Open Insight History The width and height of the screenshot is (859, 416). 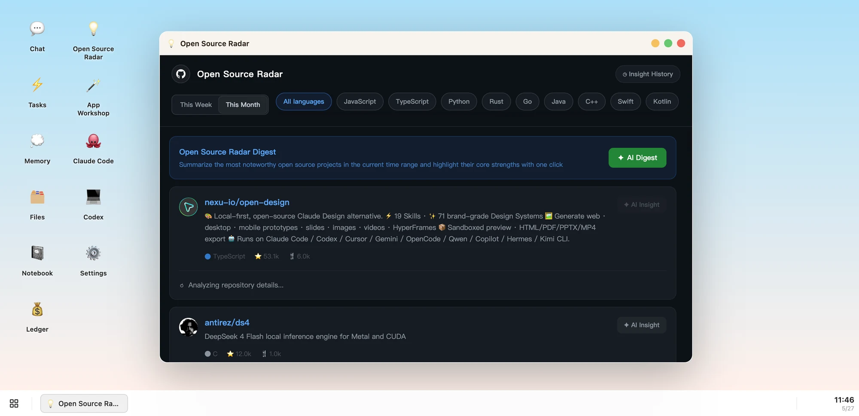(x=648, y=74)
